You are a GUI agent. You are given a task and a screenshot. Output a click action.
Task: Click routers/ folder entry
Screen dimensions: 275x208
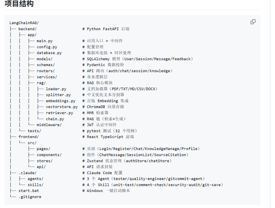click(46, 71)
